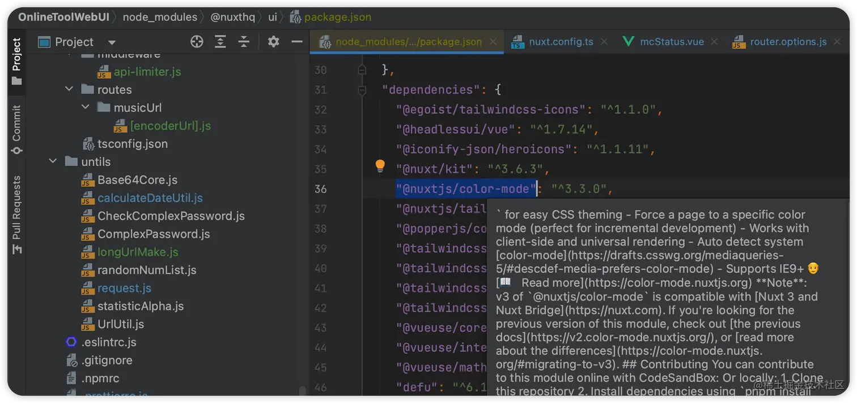
Task: Click "dependencies" key on line 31
Action: click(x=431, y=90)
